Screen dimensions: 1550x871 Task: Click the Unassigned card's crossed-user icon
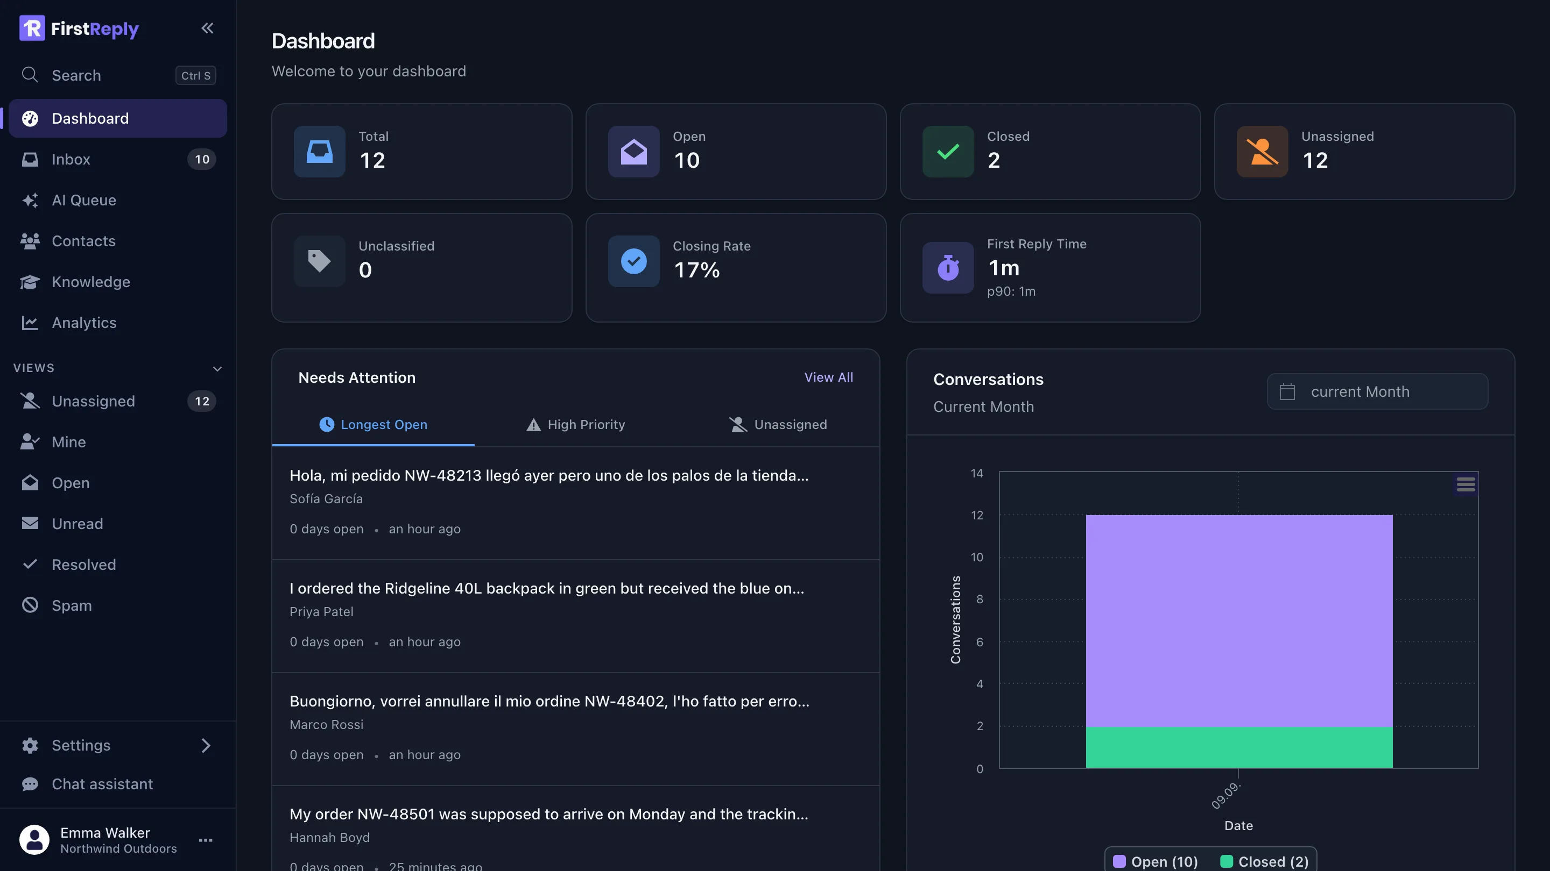click(1262, 152)
